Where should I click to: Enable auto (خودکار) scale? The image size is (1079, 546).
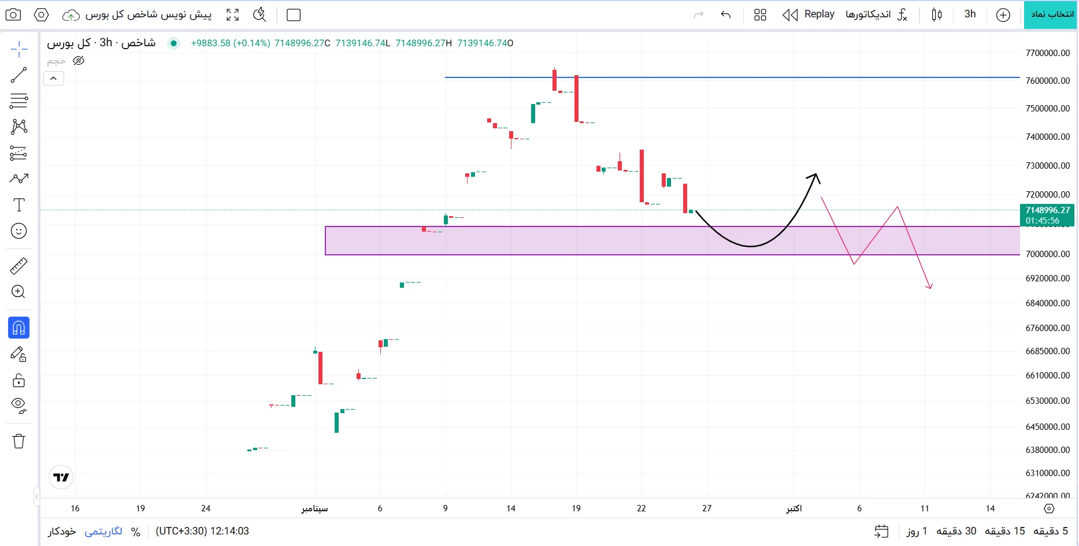click(62, 532)
